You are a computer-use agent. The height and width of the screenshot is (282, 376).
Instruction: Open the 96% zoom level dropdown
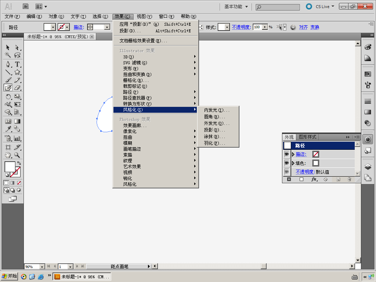pyautogui.click(x=42, y=267)
